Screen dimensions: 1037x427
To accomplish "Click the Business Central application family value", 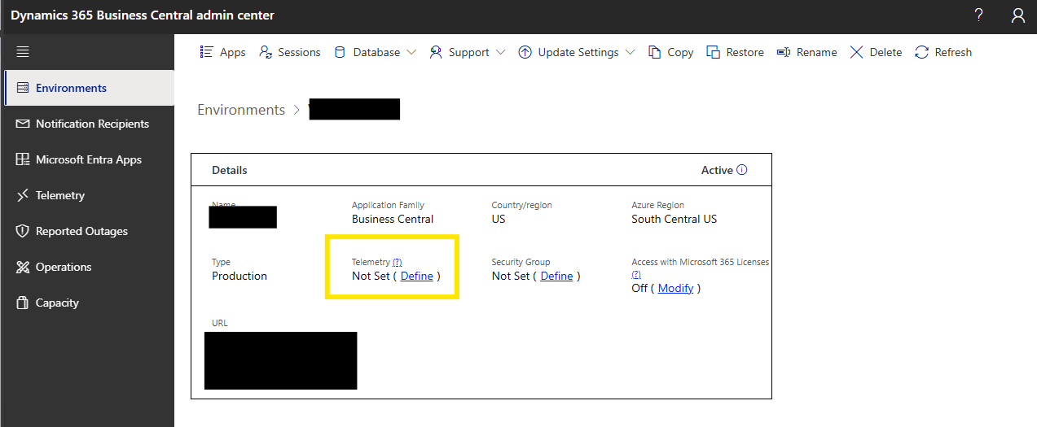I will tap(393, 219).
